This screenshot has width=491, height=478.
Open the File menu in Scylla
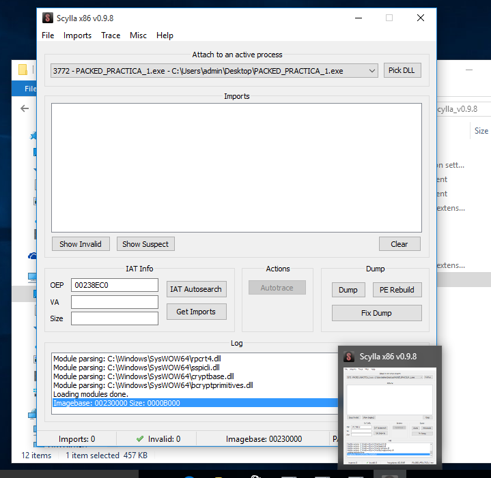point(48,35)
